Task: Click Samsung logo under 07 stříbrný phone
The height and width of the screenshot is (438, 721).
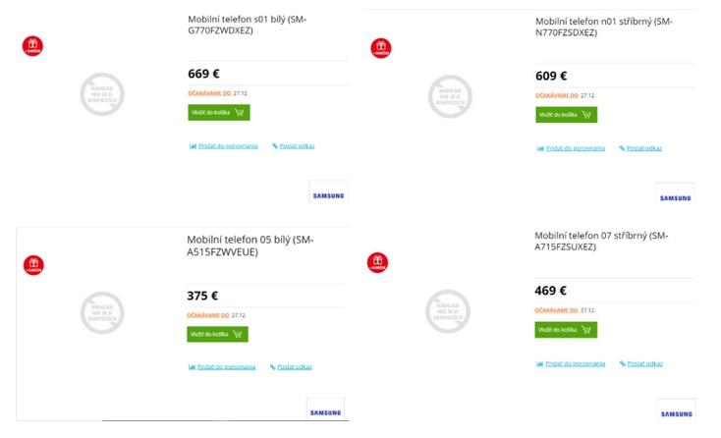Action: pyautogui.click(x=675, y=412)
